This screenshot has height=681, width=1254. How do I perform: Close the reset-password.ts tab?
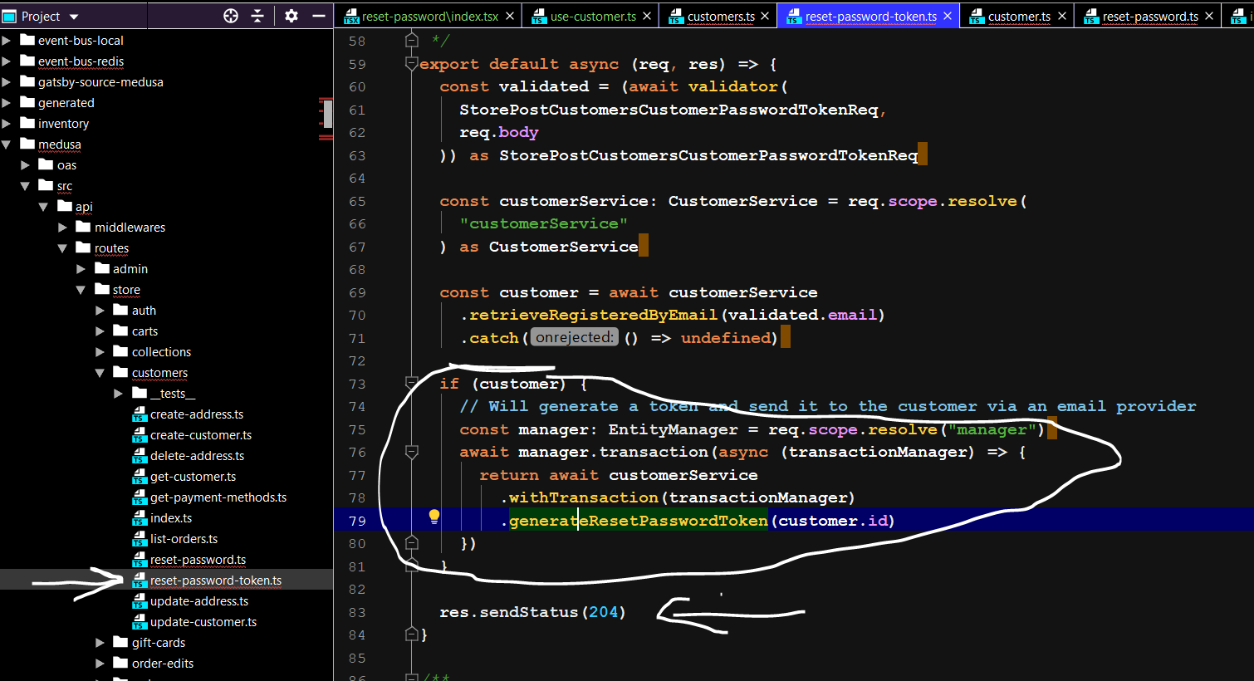[x=1208, y=15]
